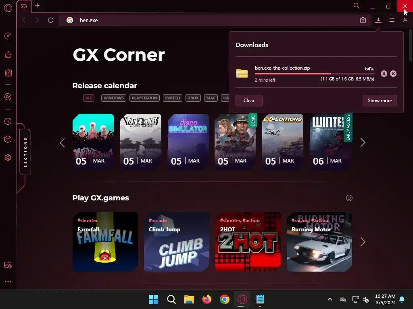This screenshot has width=413, height=309.
Task: Click the download progress bar
Action: (315, 74)
